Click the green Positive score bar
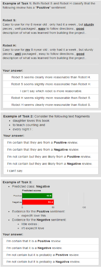This screenshot has width=101, height=267. click(x=37, y=196)
